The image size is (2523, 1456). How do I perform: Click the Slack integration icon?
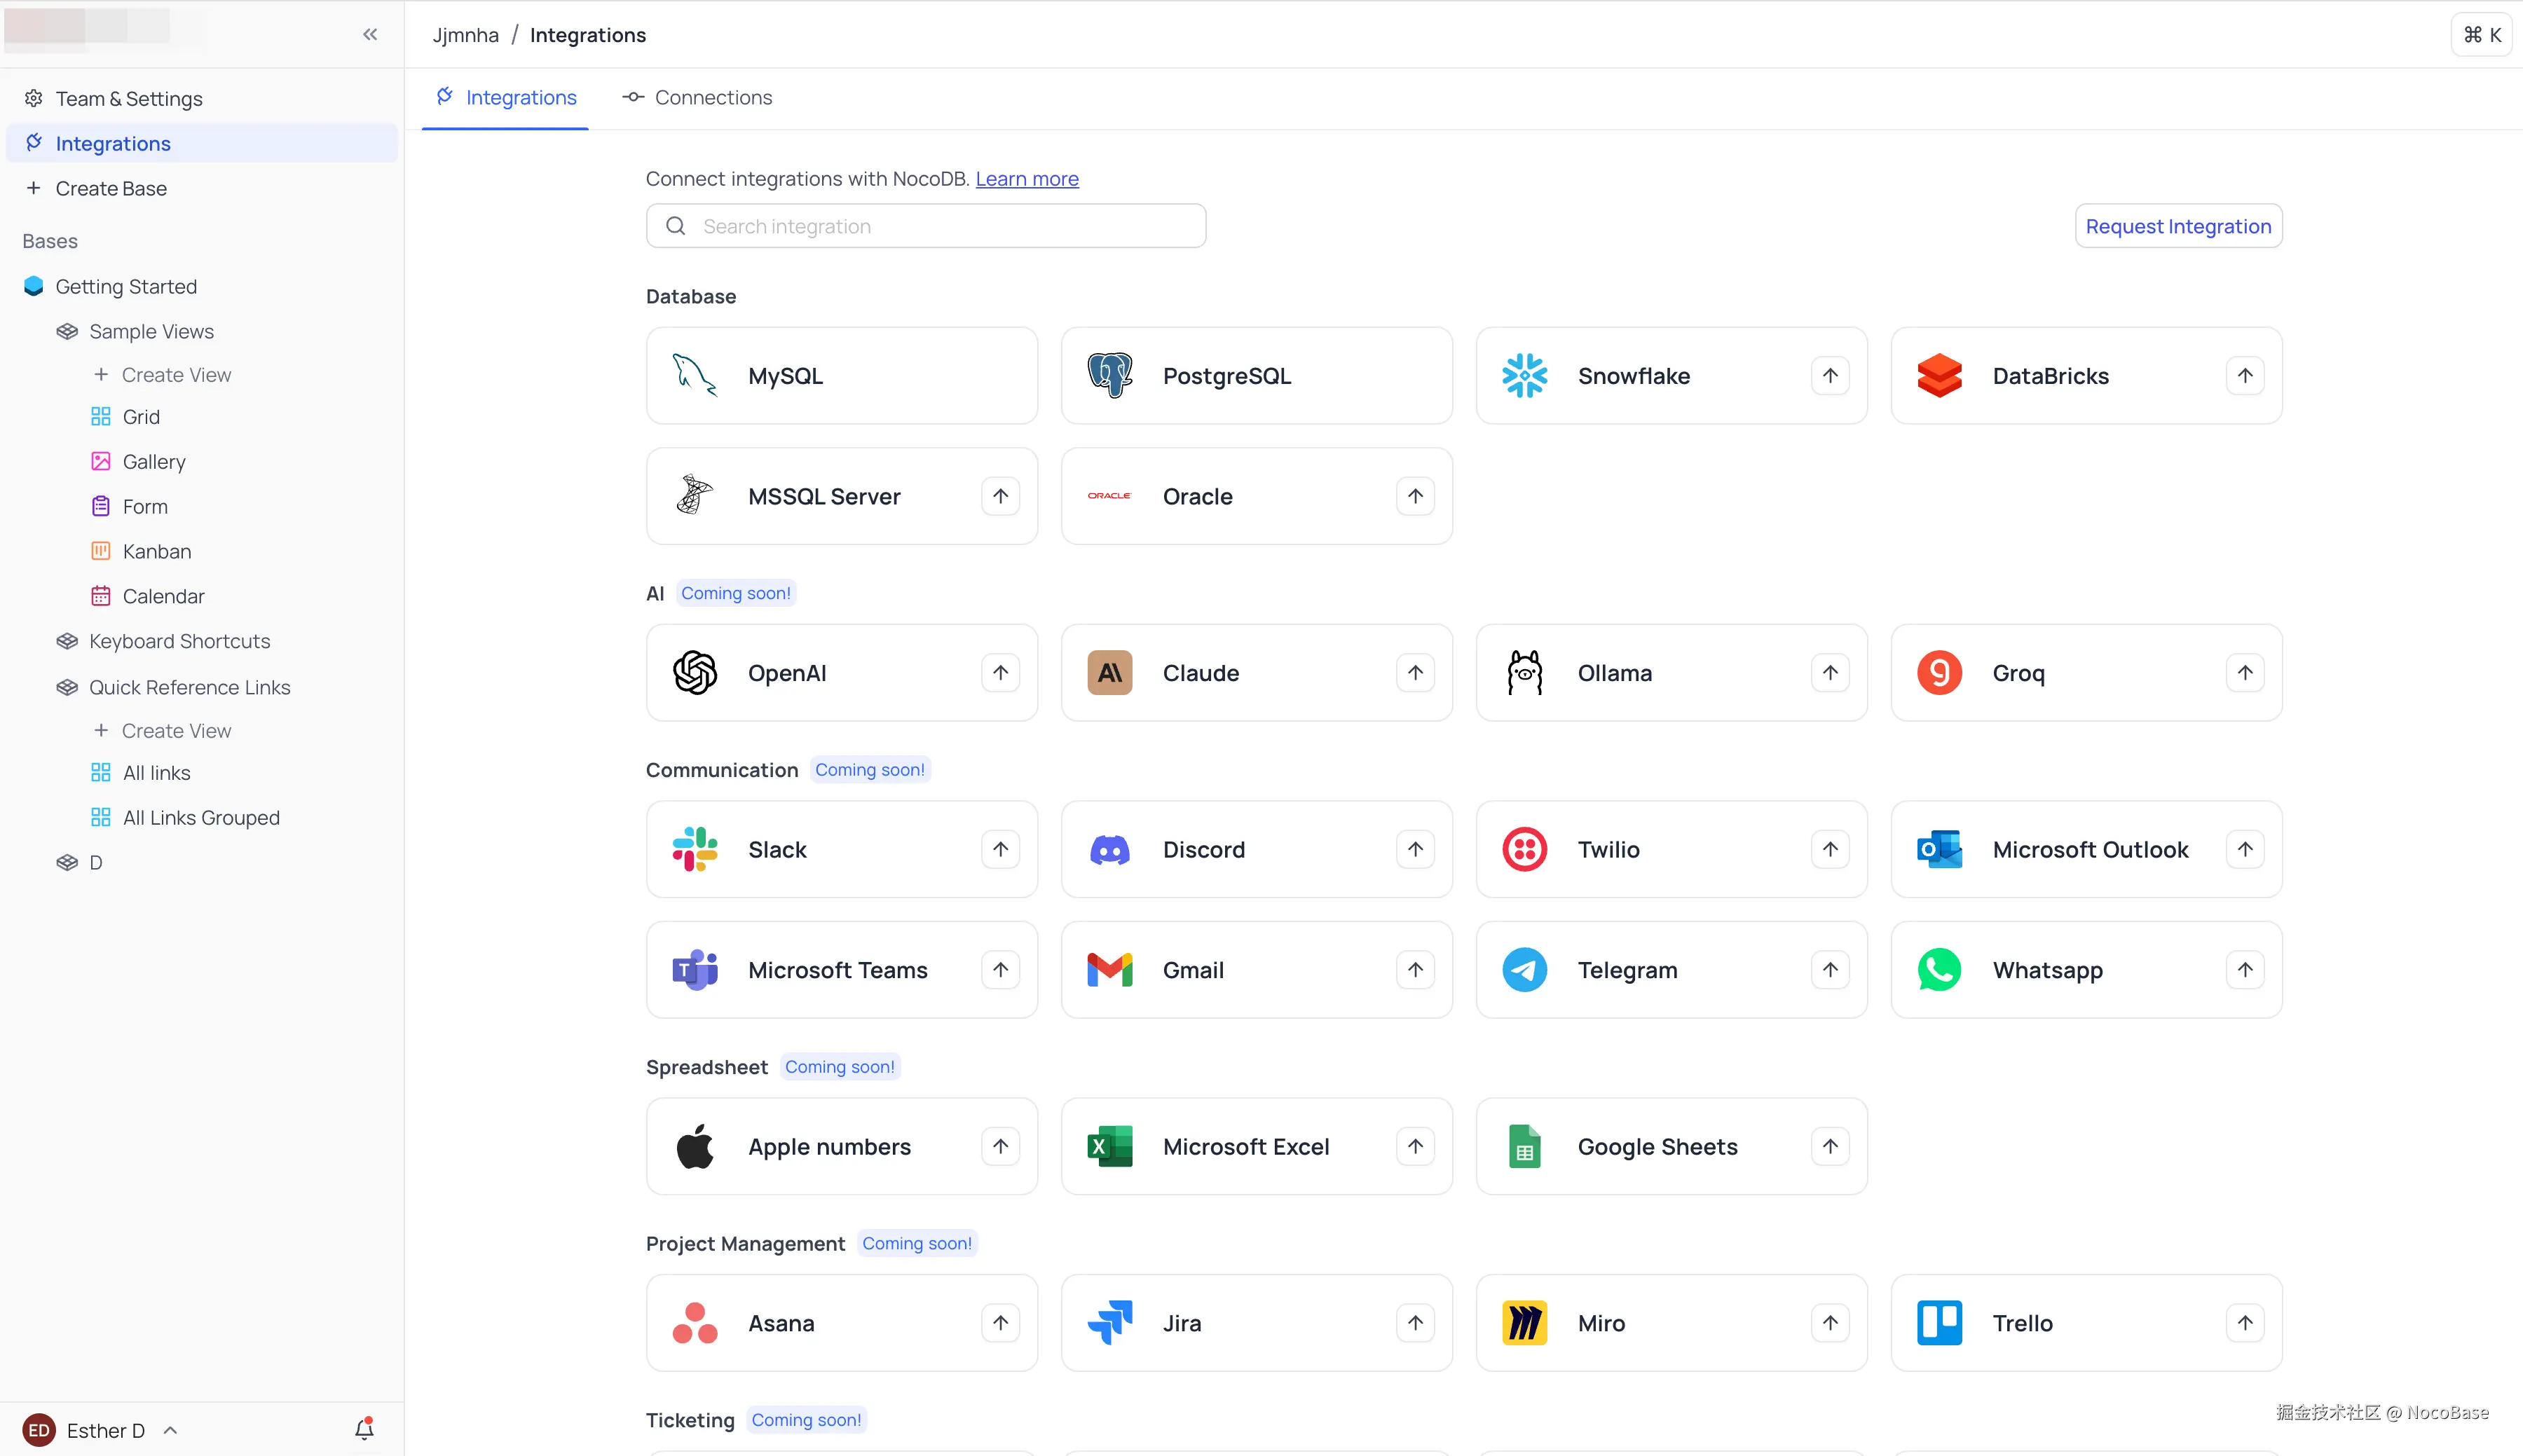(x=694, y=848)
